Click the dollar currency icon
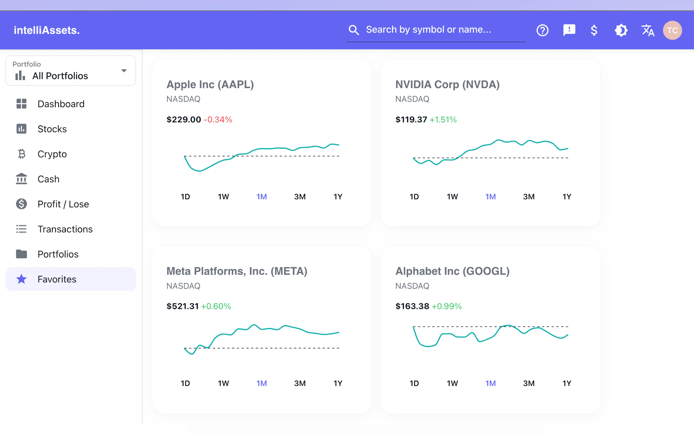Screen dimensions: 694x434 pos(594,30)
